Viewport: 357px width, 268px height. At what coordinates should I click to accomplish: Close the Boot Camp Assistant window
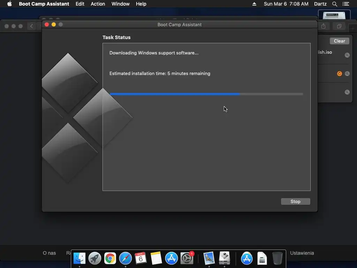pyautogui.click(x=47, y=24)
